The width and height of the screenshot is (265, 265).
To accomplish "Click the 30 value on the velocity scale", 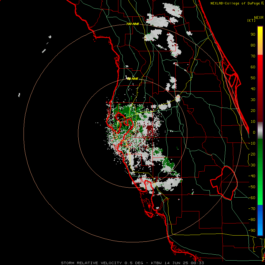I will coord(253,100).
